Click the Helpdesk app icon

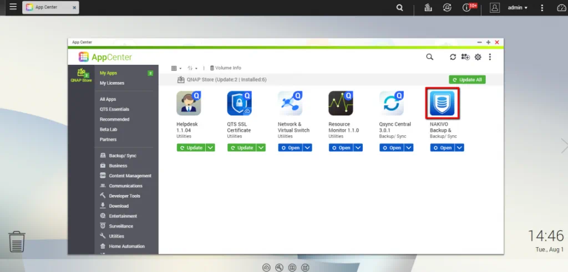point(189,103)
